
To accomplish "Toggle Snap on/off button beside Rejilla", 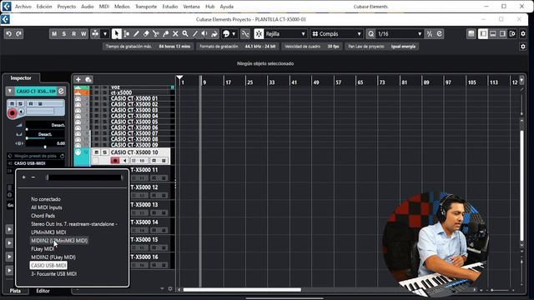I will (259, 34).
